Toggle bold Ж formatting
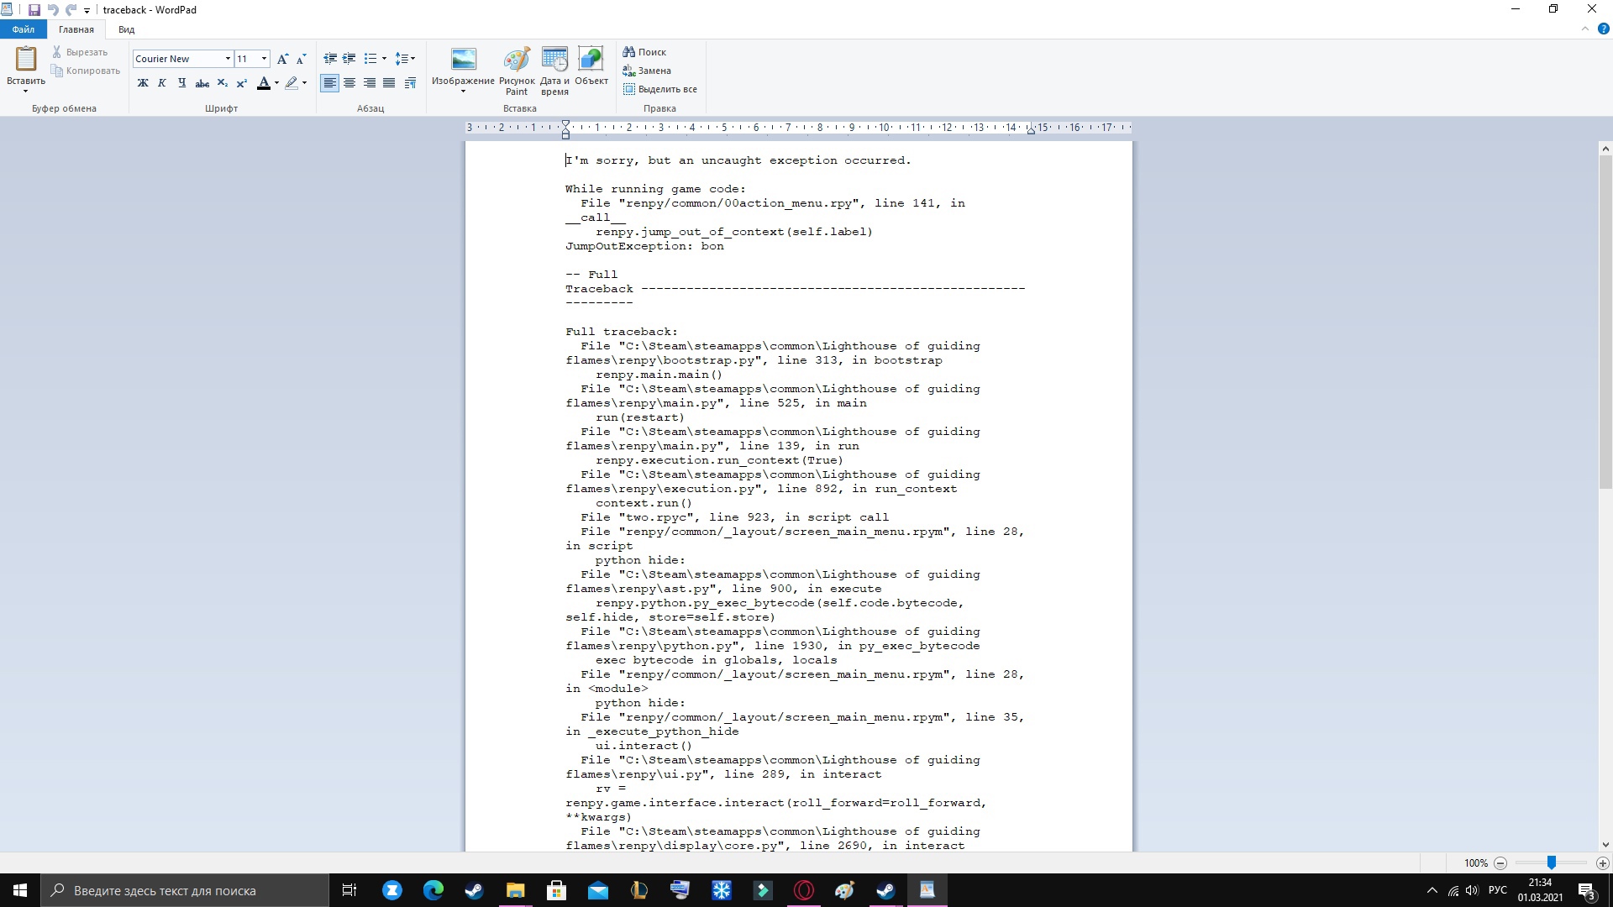The height and width of the screenshot is (907, 1613). click(143, 83)
